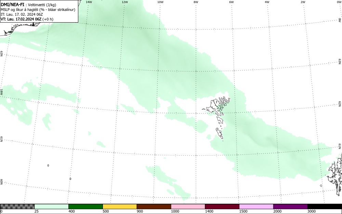342x214 pixels.
Task: Click the DMI/NEA-FI title text
Action: point(12,4)
